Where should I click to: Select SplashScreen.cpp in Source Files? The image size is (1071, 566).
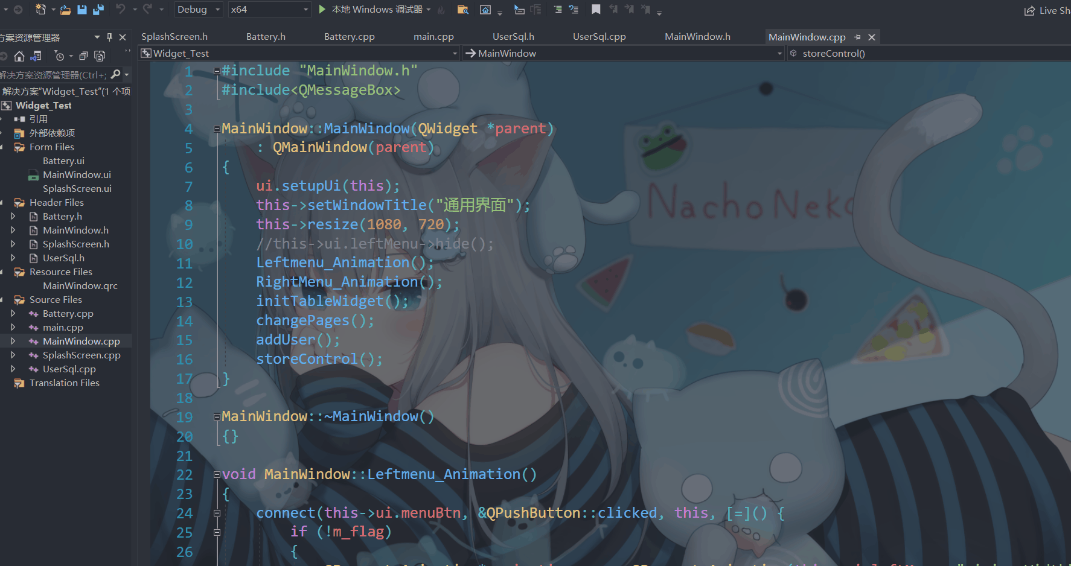(x=82, y=355)
